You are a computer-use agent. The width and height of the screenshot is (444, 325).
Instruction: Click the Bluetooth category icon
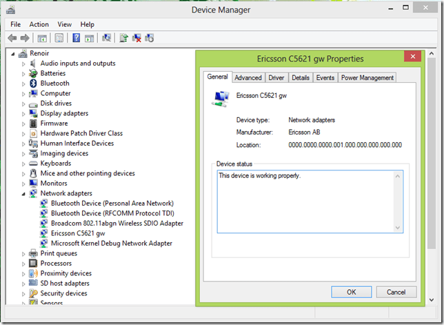(32, 83)
